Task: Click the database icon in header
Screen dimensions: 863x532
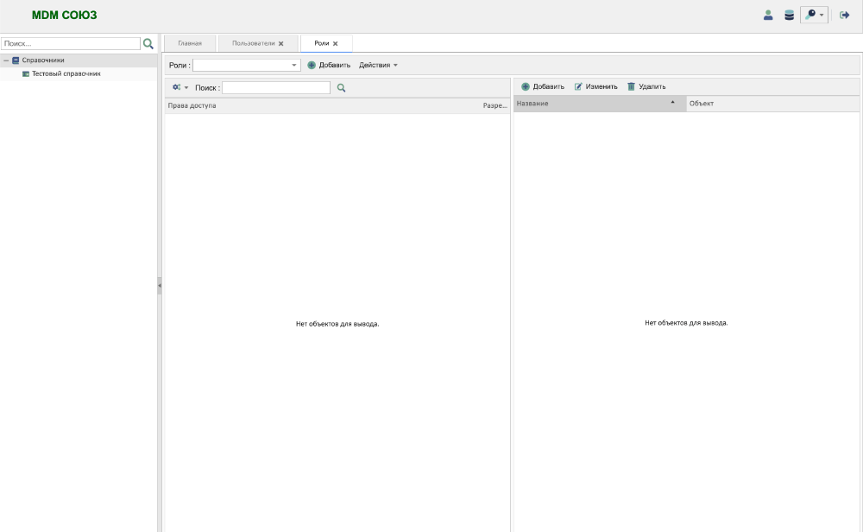Action: [789, 16]
